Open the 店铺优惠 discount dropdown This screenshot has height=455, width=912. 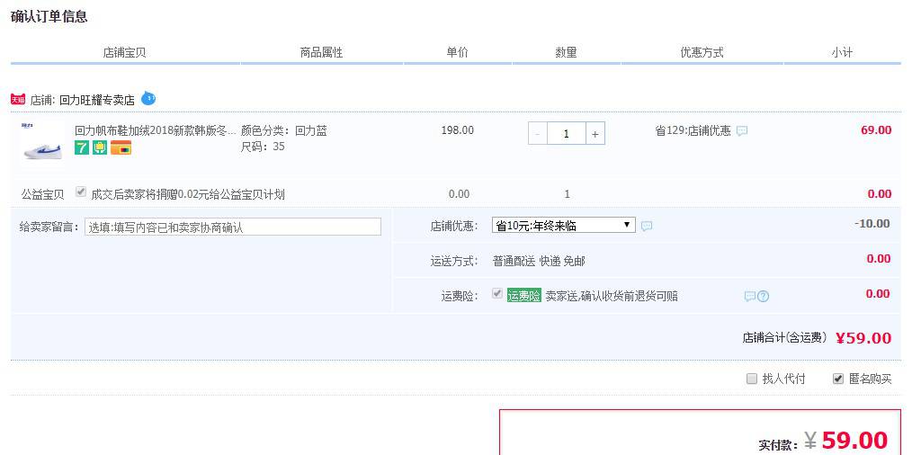(x=563, y=226)
